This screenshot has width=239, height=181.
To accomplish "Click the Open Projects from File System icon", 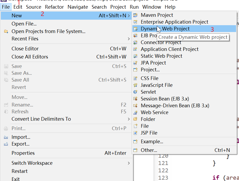I will (x=6, y=31).
